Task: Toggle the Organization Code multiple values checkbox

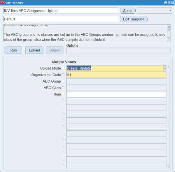Action: click(63, 75)
